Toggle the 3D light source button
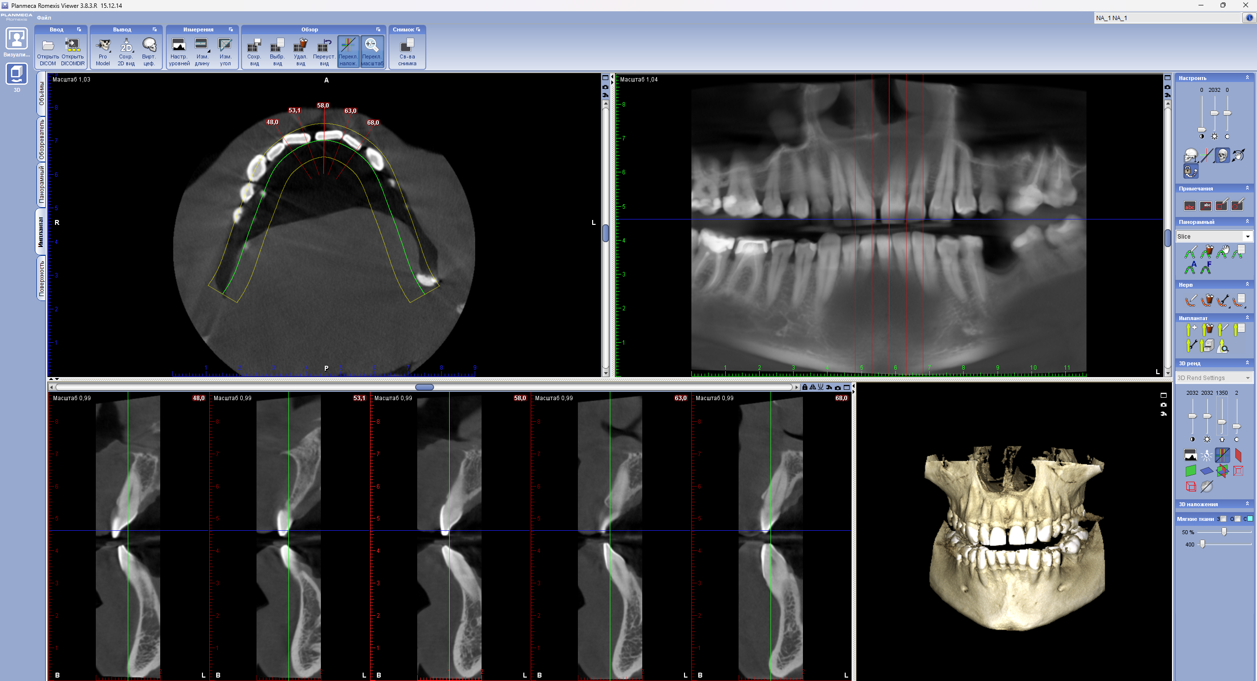This screenshot has height=681, width=1257. (x=1206, y=456)
